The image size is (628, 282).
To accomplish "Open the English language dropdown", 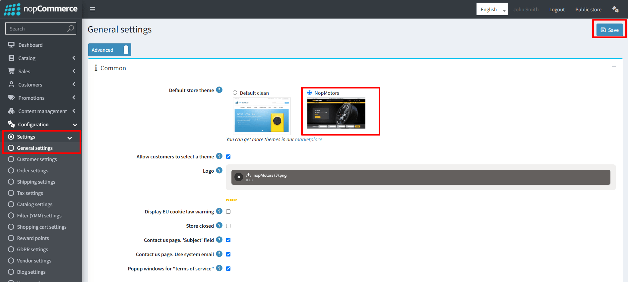I will point(492,9).
